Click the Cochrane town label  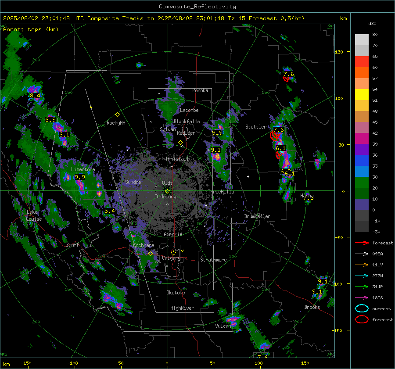(x=144, y=245)
